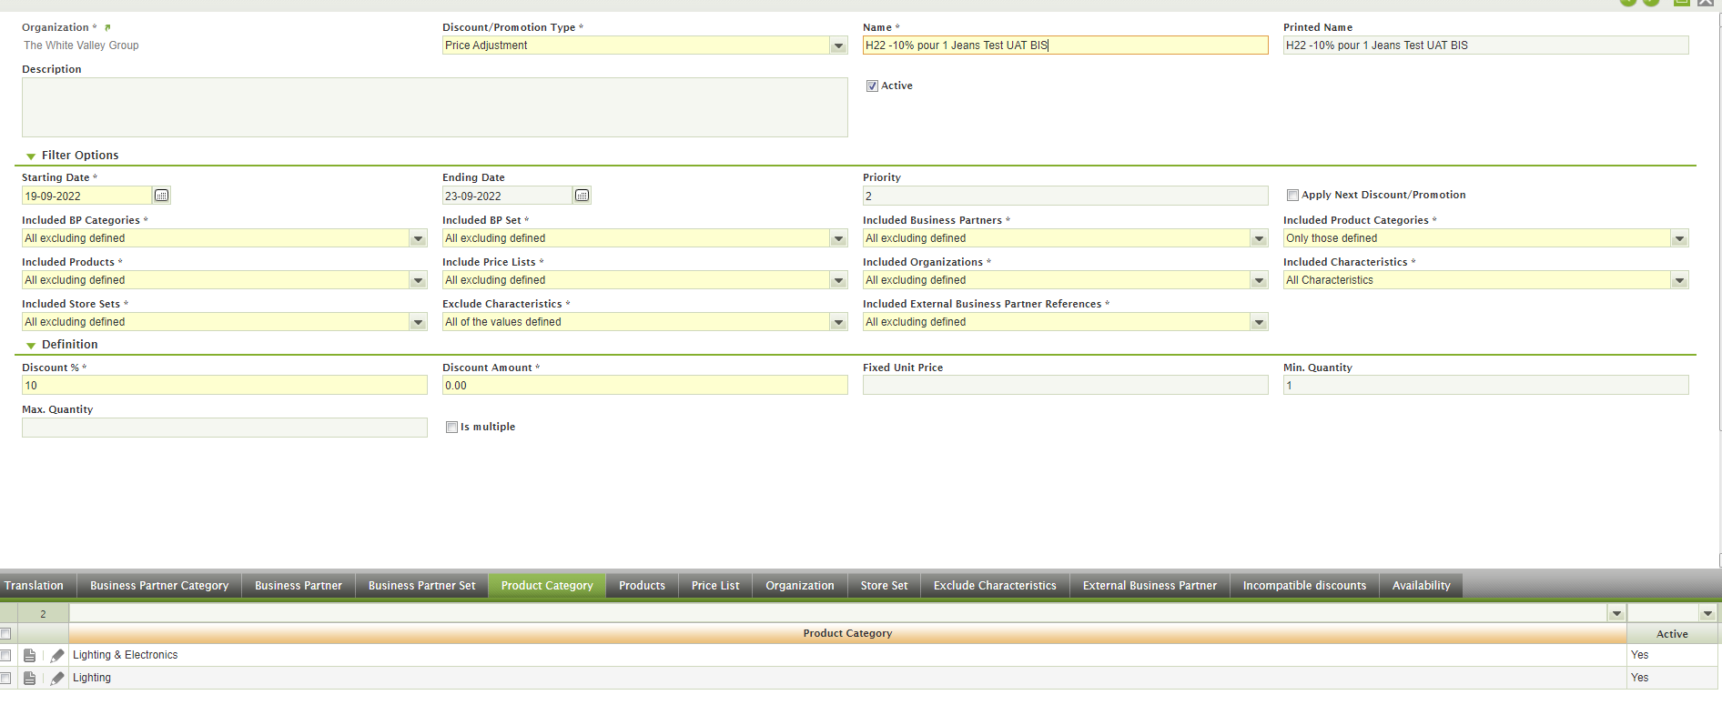Expand Included Product Categories dropdown
This screenshot has height=705, width=1722.
point(1679,238)
